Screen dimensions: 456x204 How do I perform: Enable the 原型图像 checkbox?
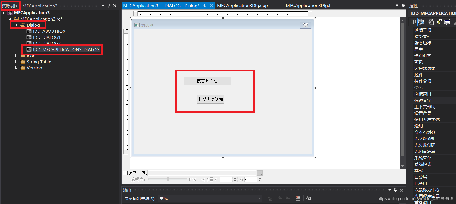tap(125, 173)
